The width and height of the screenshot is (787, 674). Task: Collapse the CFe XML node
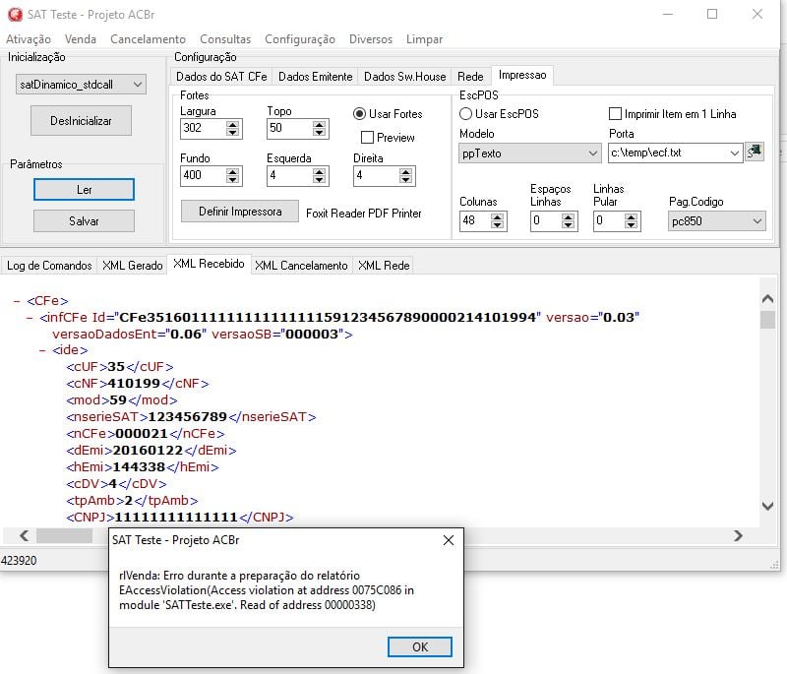tap(17, 301)
